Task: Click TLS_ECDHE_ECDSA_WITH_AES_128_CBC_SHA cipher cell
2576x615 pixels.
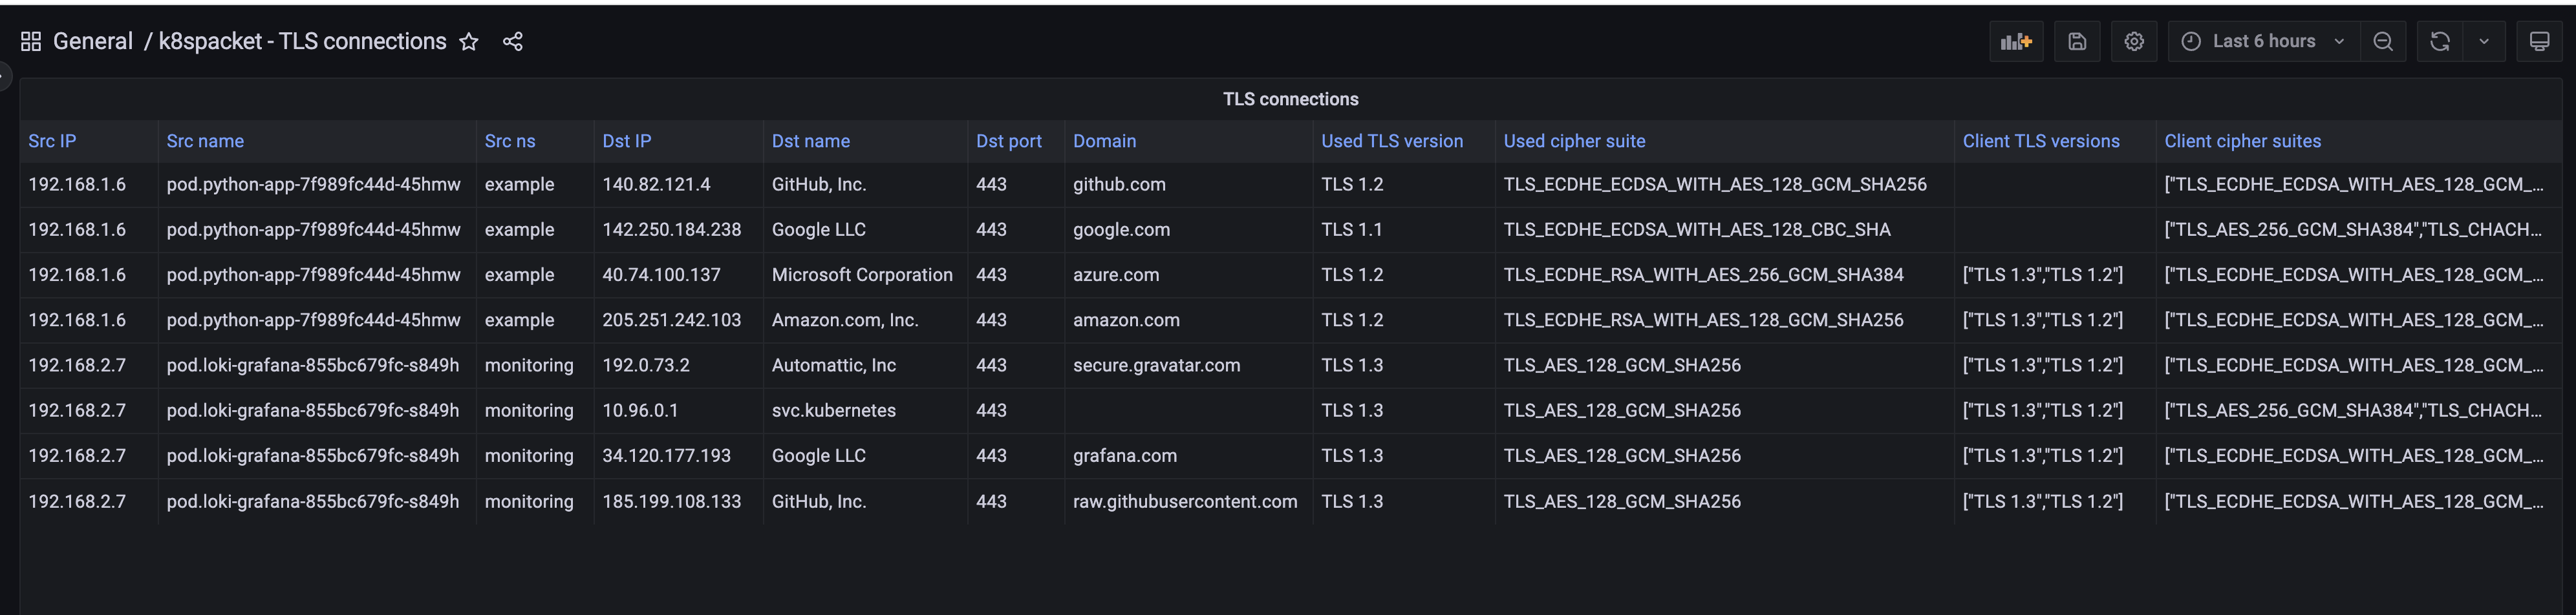Action: (1724, 229)
